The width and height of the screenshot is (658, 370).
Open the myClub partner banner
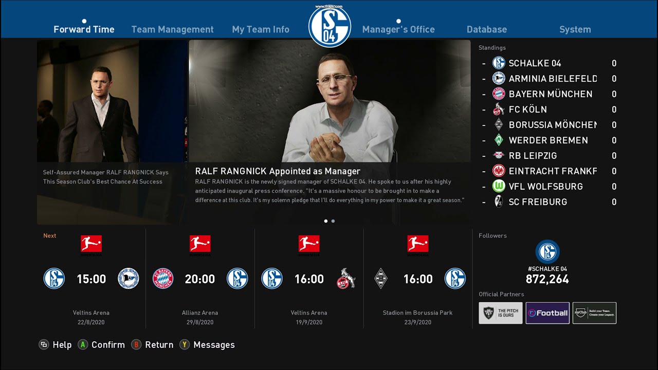(x=594, y=313)
